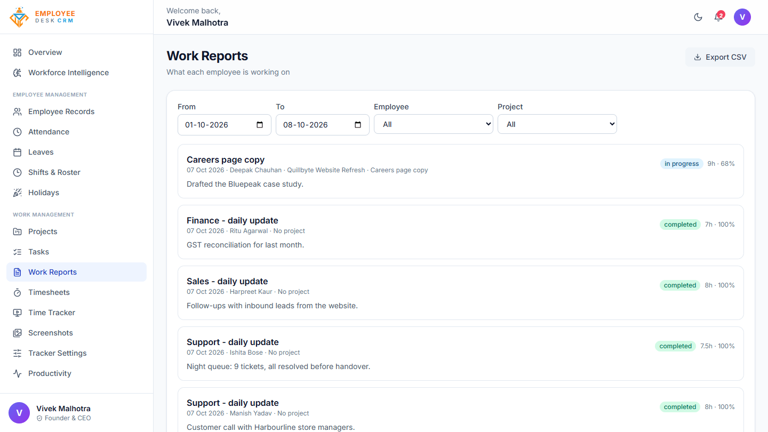Open Shifts & Roster page

[76, 172]
